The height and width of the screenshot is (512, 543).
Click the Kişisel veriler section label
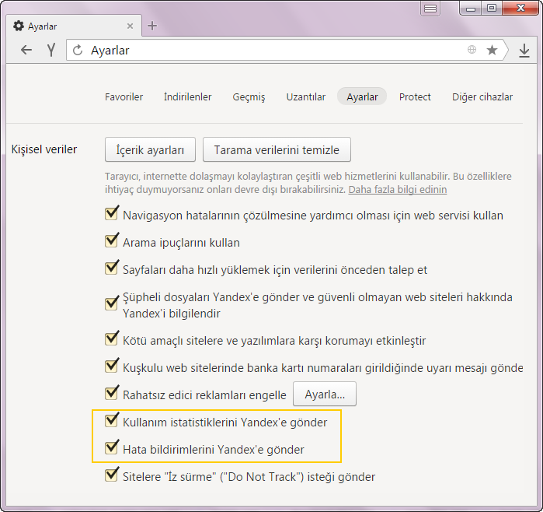click(44, 149)
